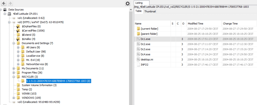Sort by the Name column header
Viewport: 257px width, 105px height.
(152, 24)
